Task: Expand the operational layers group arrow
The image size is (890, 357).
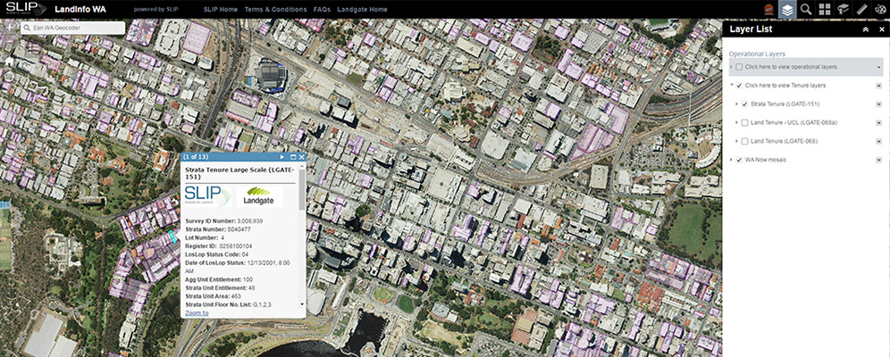Action: (x=731, y=67)
